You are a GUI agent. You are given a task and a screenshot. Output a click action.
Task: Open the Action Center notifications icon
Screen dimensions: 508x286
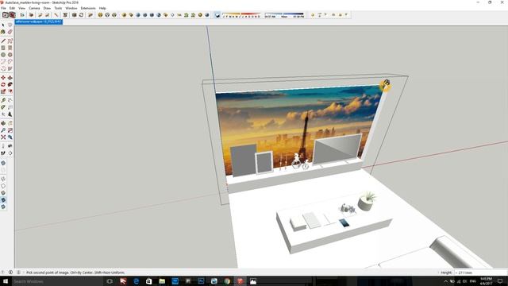click(x=500, y=281)
